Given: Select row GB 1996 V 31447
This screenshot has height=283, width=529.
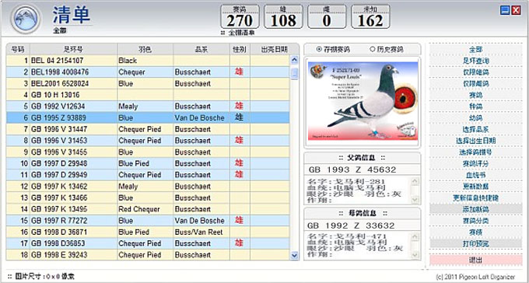Looking at the screenshot, I should [x=148, y=129].
